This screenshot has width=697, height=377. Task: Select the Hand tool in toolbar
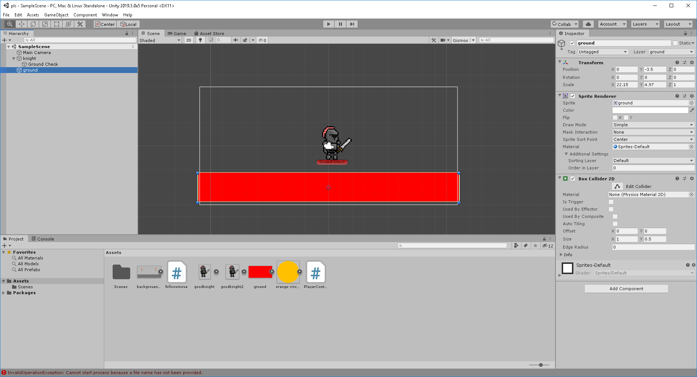[10, 24]
